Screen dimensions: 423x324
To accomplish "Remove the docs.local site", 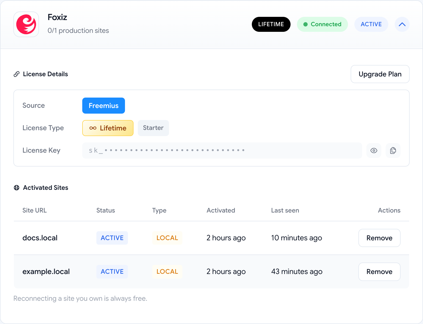I will (379, 238).
